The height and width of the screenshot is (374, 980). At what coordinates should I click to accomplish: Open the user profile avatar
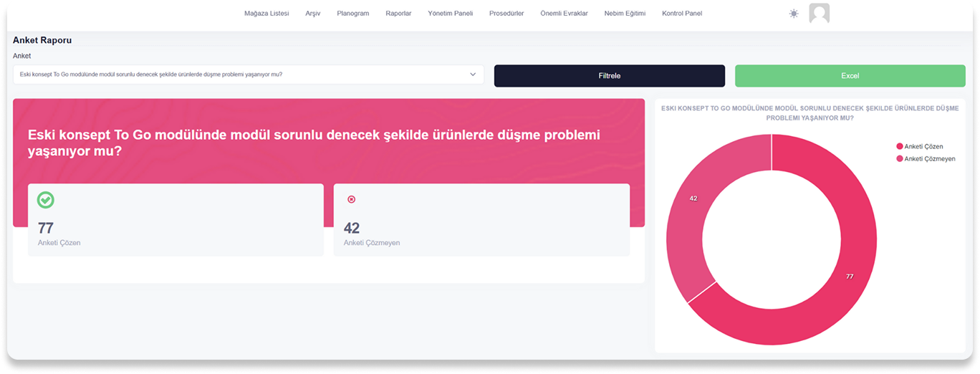pos(819,14)
